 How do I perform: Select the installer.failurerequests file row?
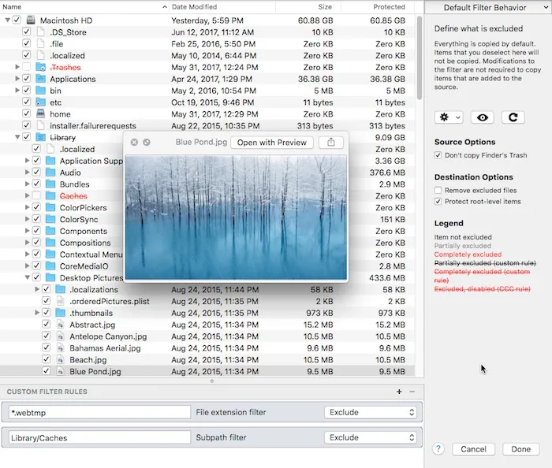click(x=207, y=125)
